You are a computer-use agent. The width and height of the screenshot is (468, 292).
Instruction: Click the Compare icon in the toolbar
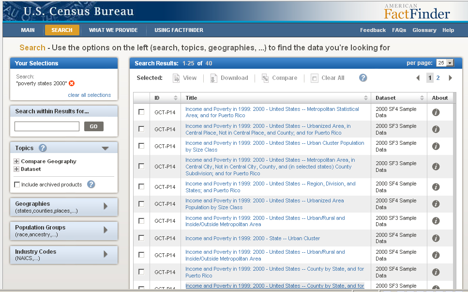265,78
